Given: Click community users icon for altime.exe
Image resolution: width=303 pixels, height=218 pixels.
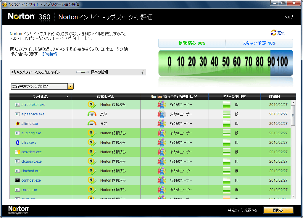Looking at the screenshot, I should point(162,124).
